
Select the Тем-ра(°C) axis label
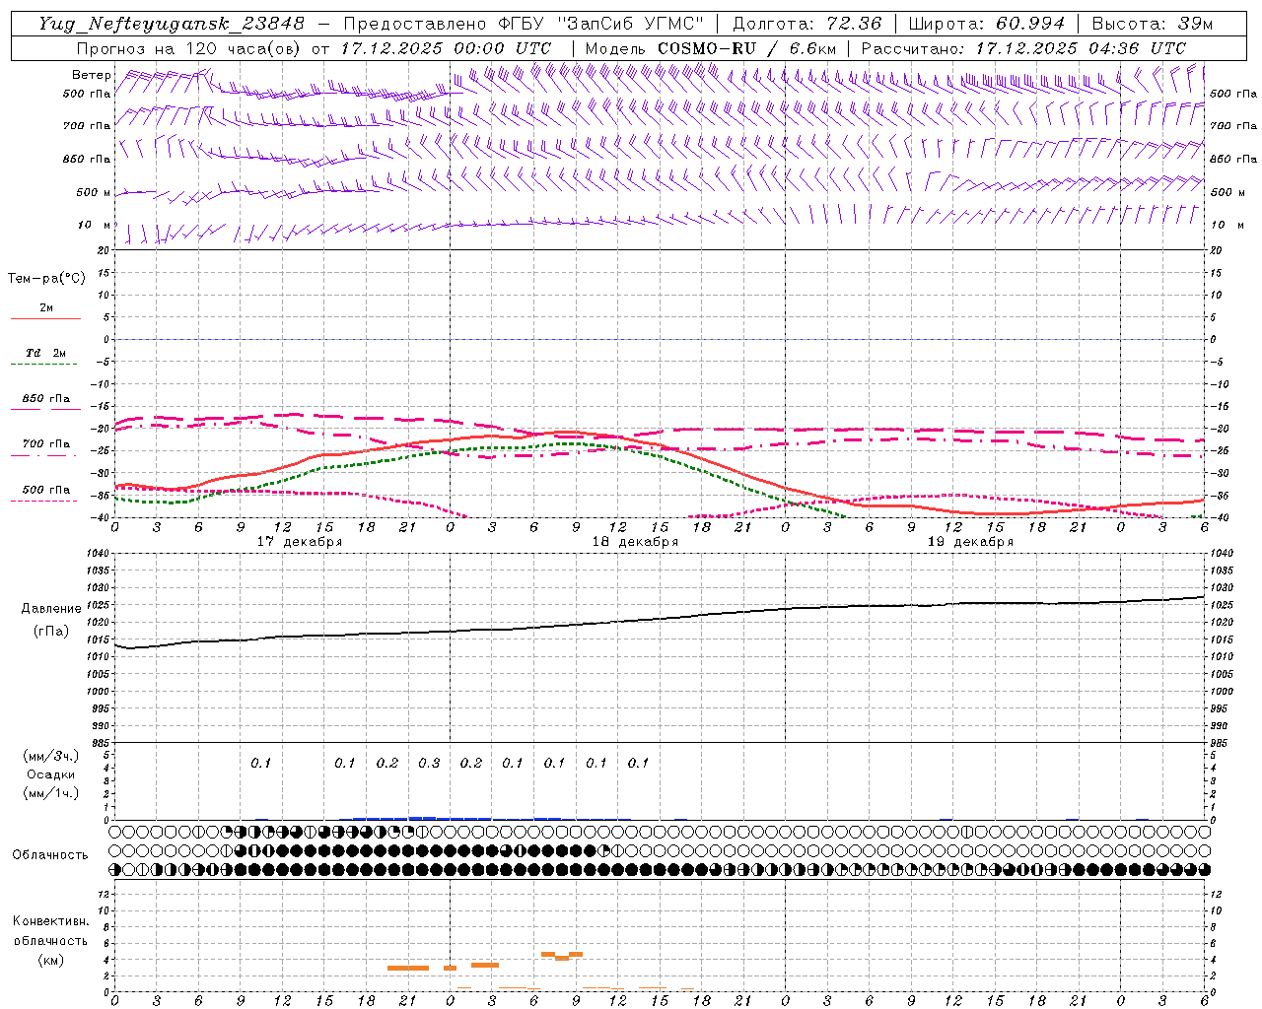pos(46,279)
